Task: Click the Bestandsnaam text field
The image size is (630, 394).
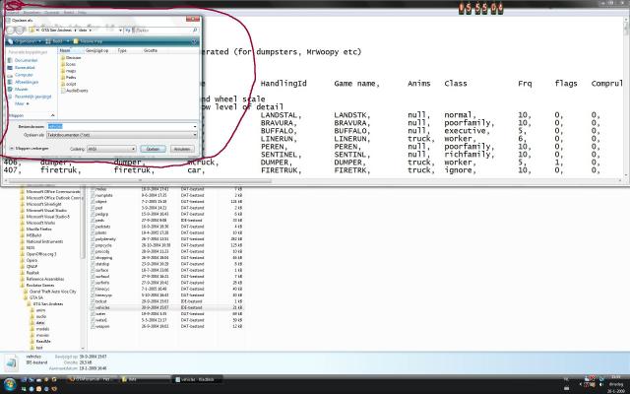Action: coord(118,126)
